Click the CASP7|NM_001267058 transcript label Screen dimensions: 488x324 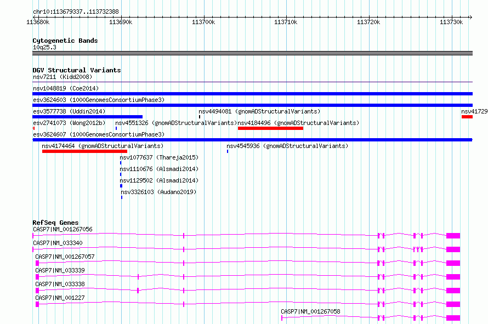point(310,311)
